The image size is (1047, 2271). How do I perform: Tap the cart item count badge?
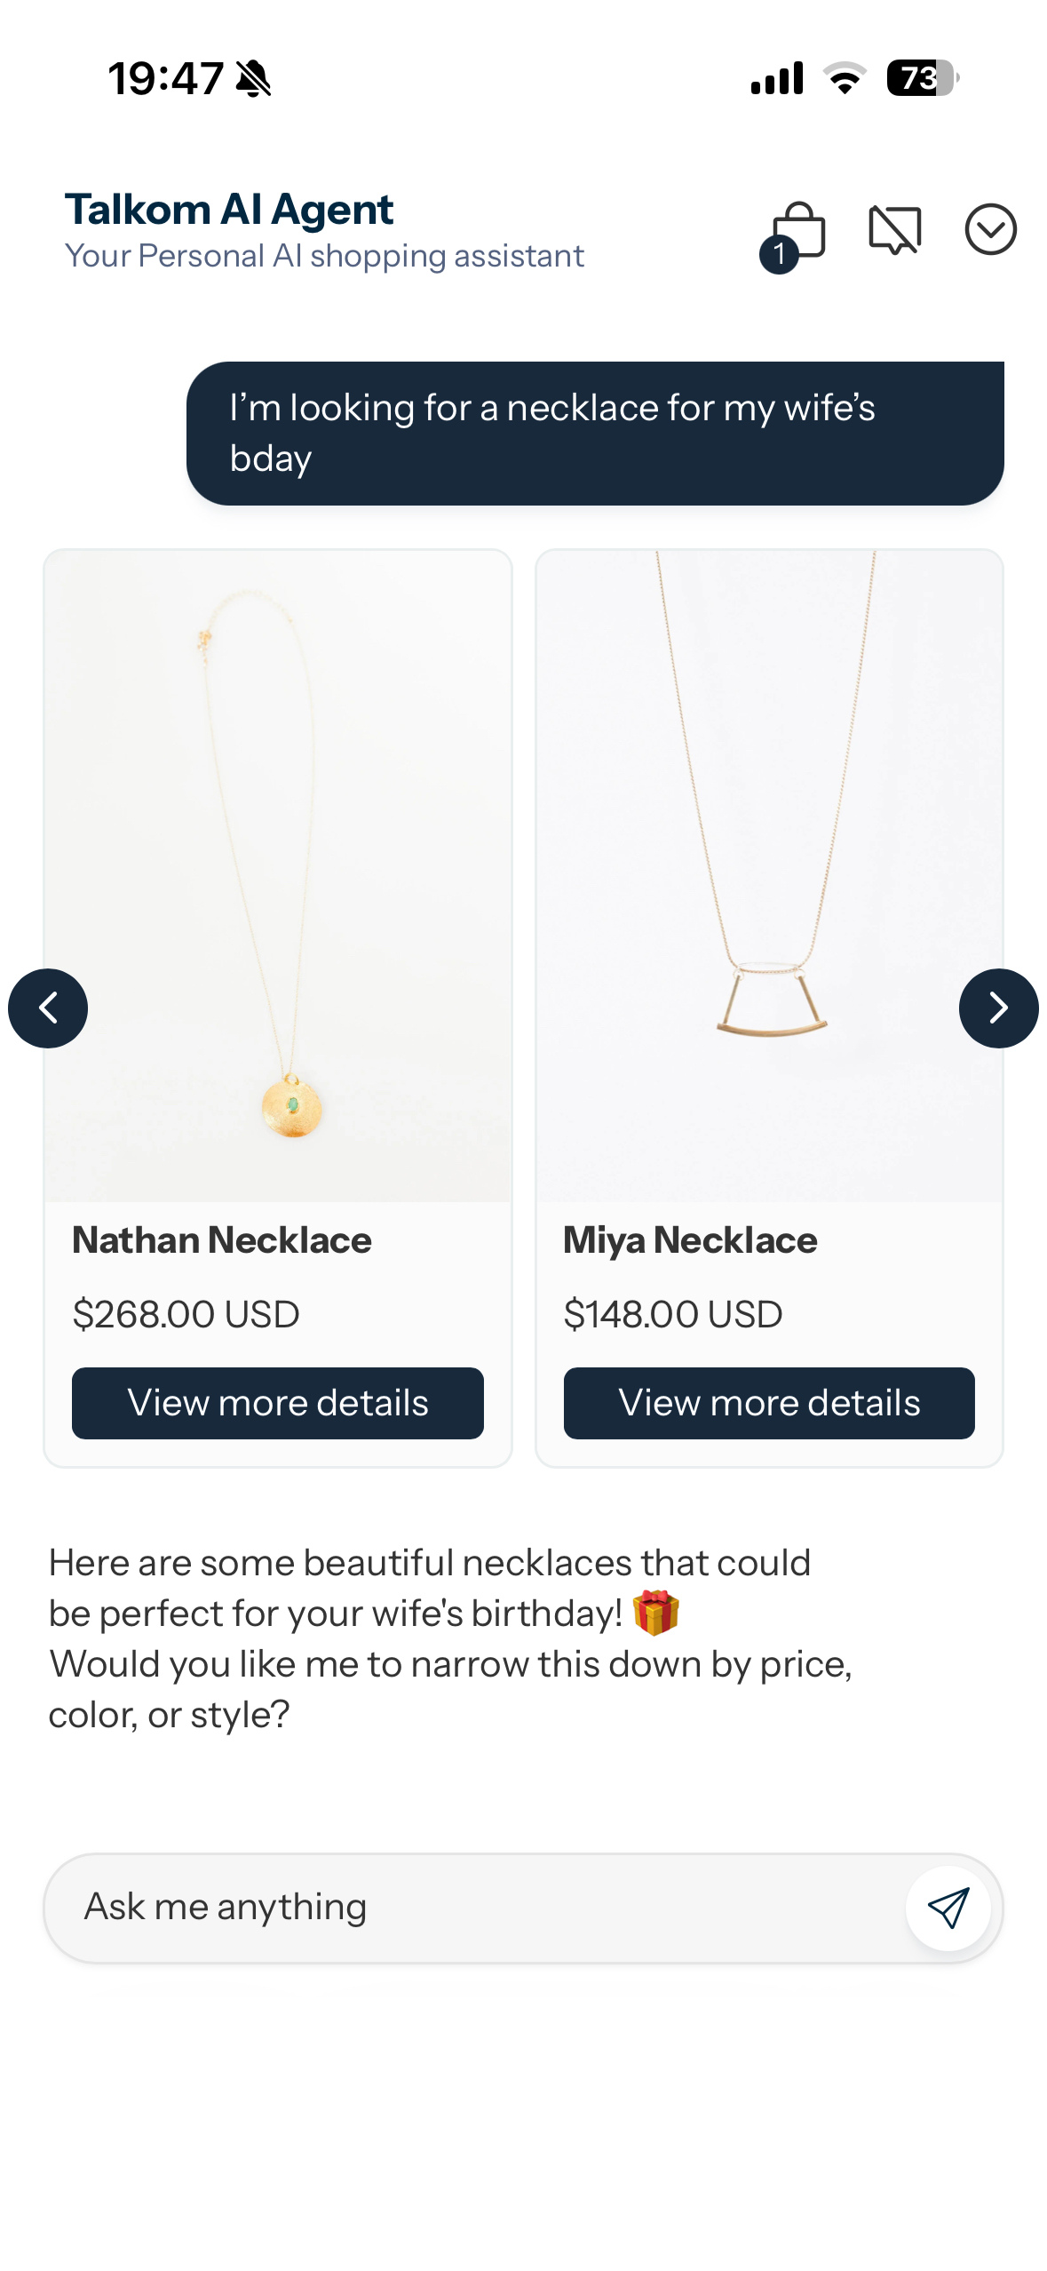point(780,255)
